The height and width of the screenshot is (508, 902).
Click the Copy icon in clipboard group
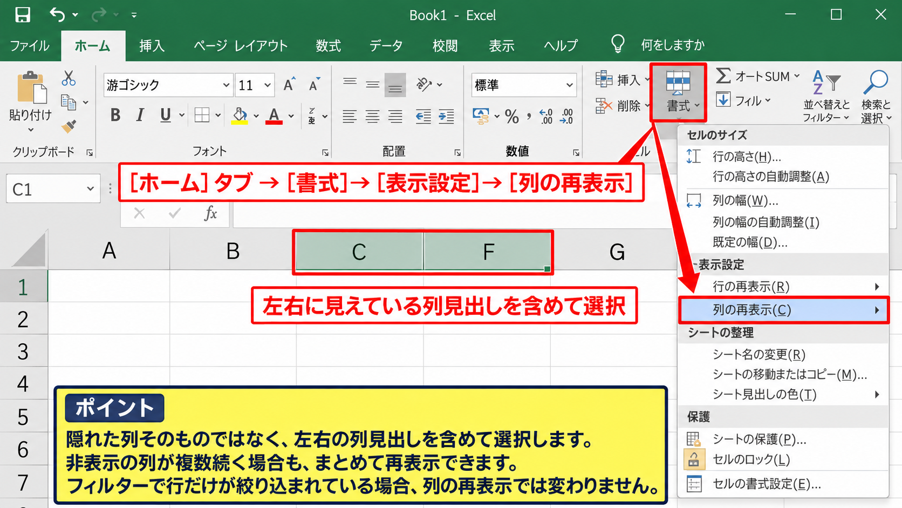coord(69,102)
